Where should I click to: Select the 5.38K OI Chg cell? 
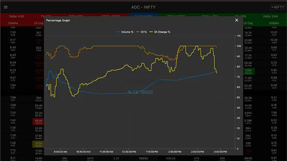tap(248, 122)
